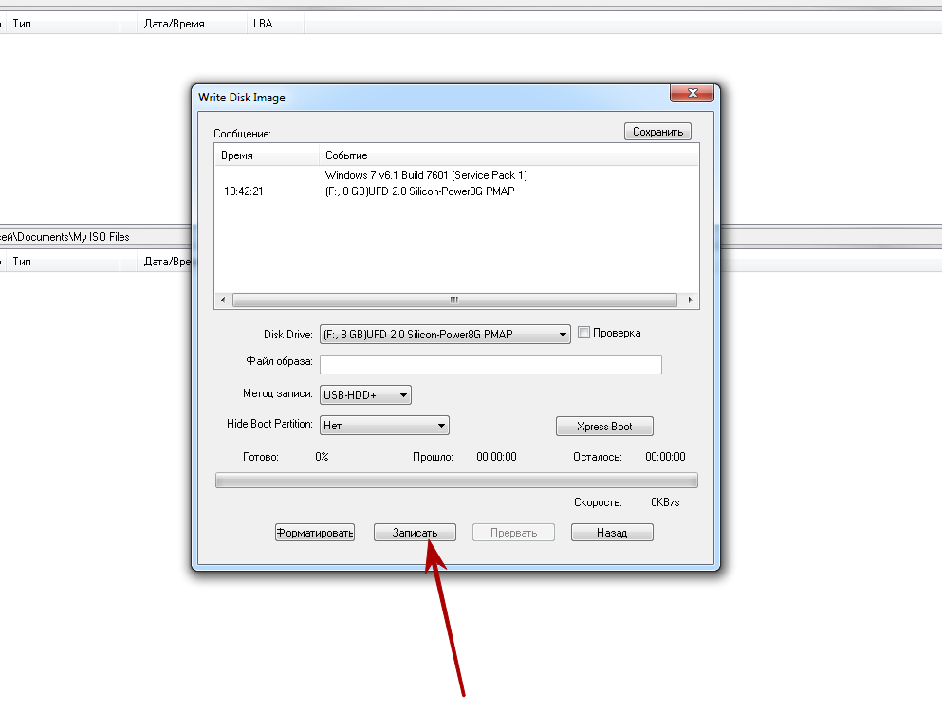The height and width of the screenshot is (711, 942).
Task: Click the message list left scroll arrow
Action: coord(223,300)
